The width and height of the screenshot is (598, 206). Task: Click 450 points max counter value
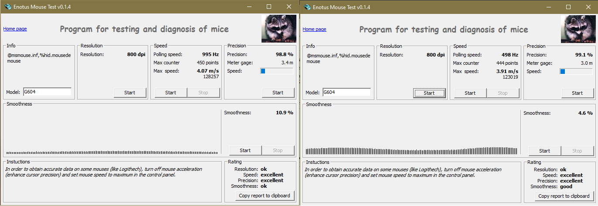(208, 63)
